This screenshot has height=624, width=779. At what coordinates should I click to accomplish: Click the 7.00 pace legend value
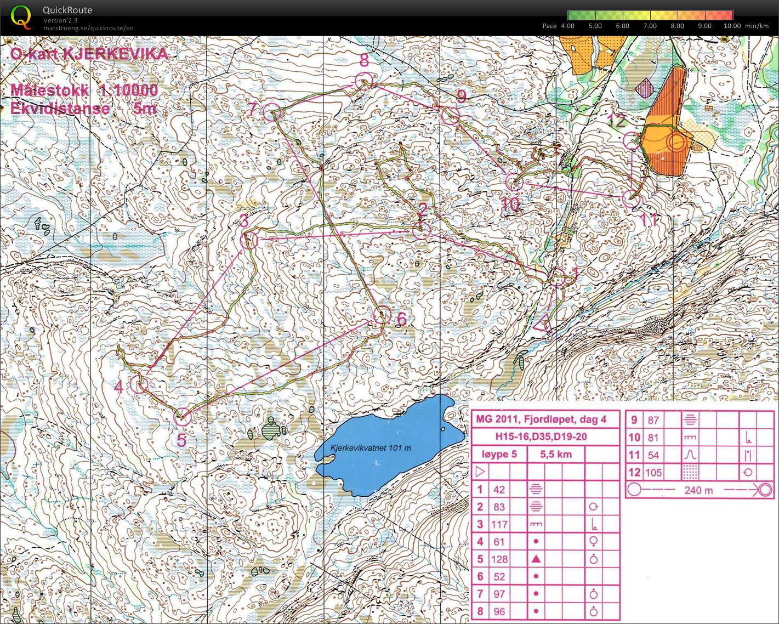[650, 26]
